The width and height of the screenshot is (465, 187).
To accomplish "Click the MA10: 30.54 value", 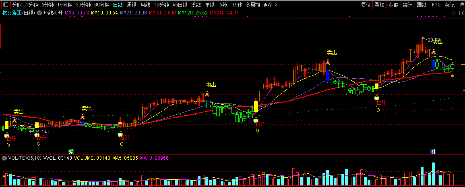I will tap(104, 13).
